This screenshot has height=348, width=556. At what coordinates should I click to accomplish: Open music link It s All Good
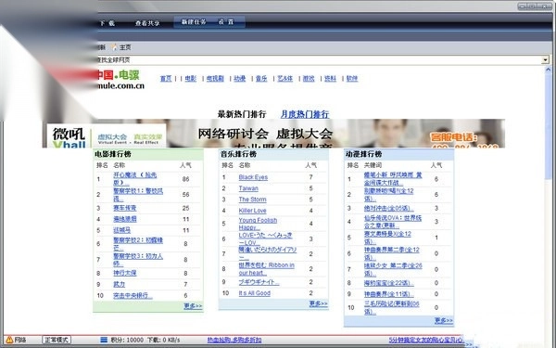tap(255, 293)
